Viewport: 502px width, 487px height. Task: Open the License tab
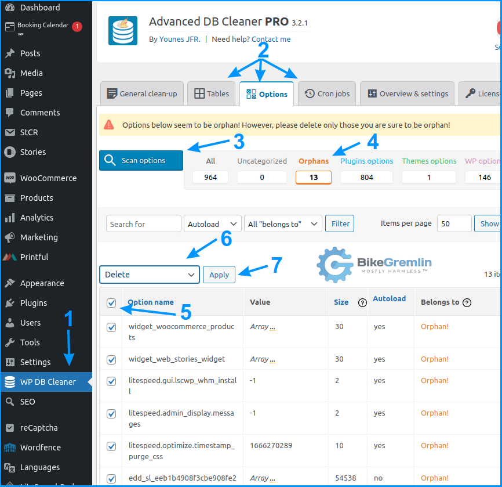pos(480,93)
